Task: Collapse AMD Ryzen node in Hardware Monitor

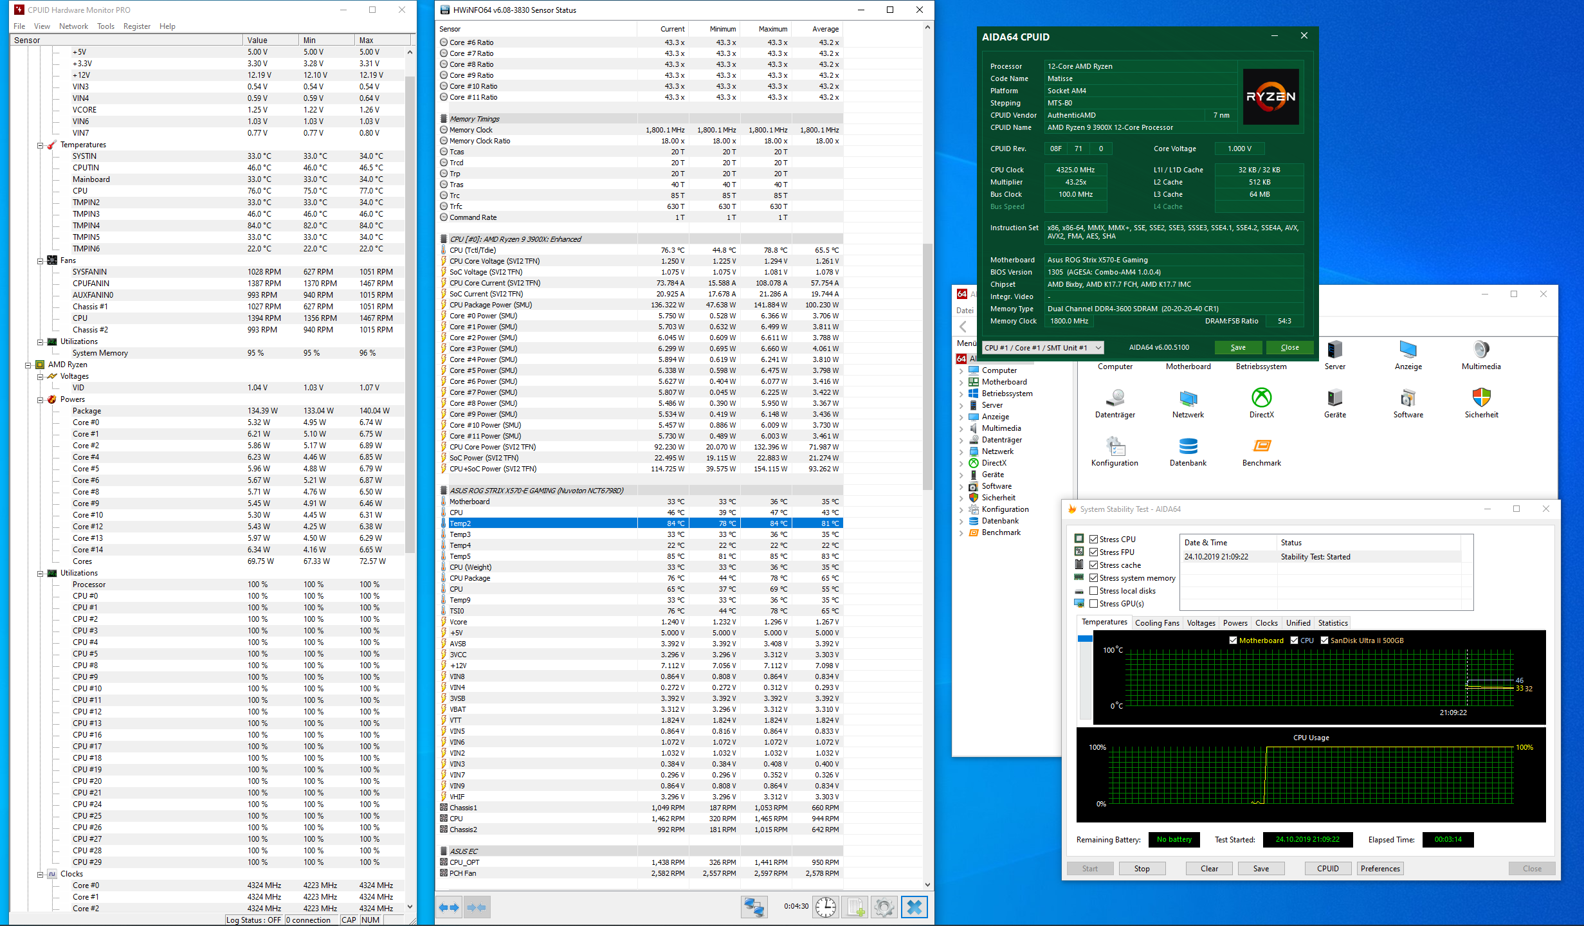Action: point(28,365)
